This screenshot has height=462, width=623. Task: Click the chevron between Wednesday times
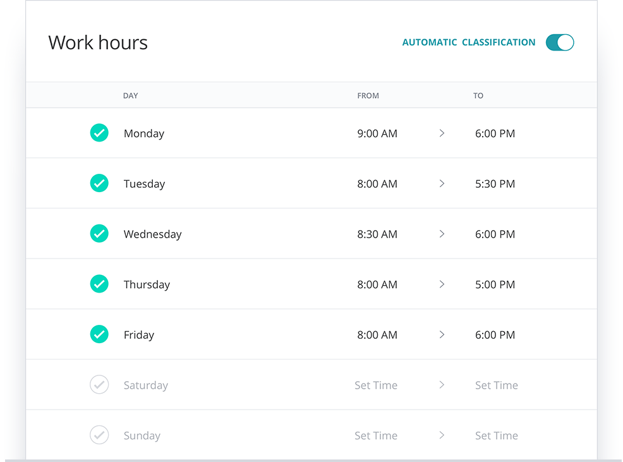[442, 234]
